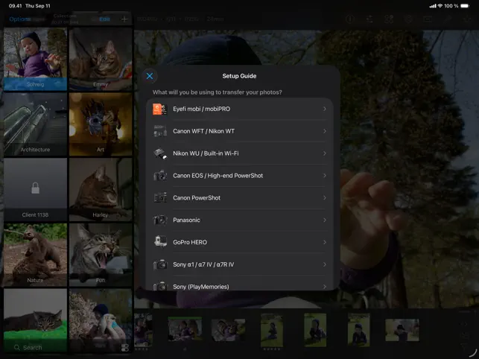
Task: Click the Search field in the sidebar
Action: tap(36, 347)
